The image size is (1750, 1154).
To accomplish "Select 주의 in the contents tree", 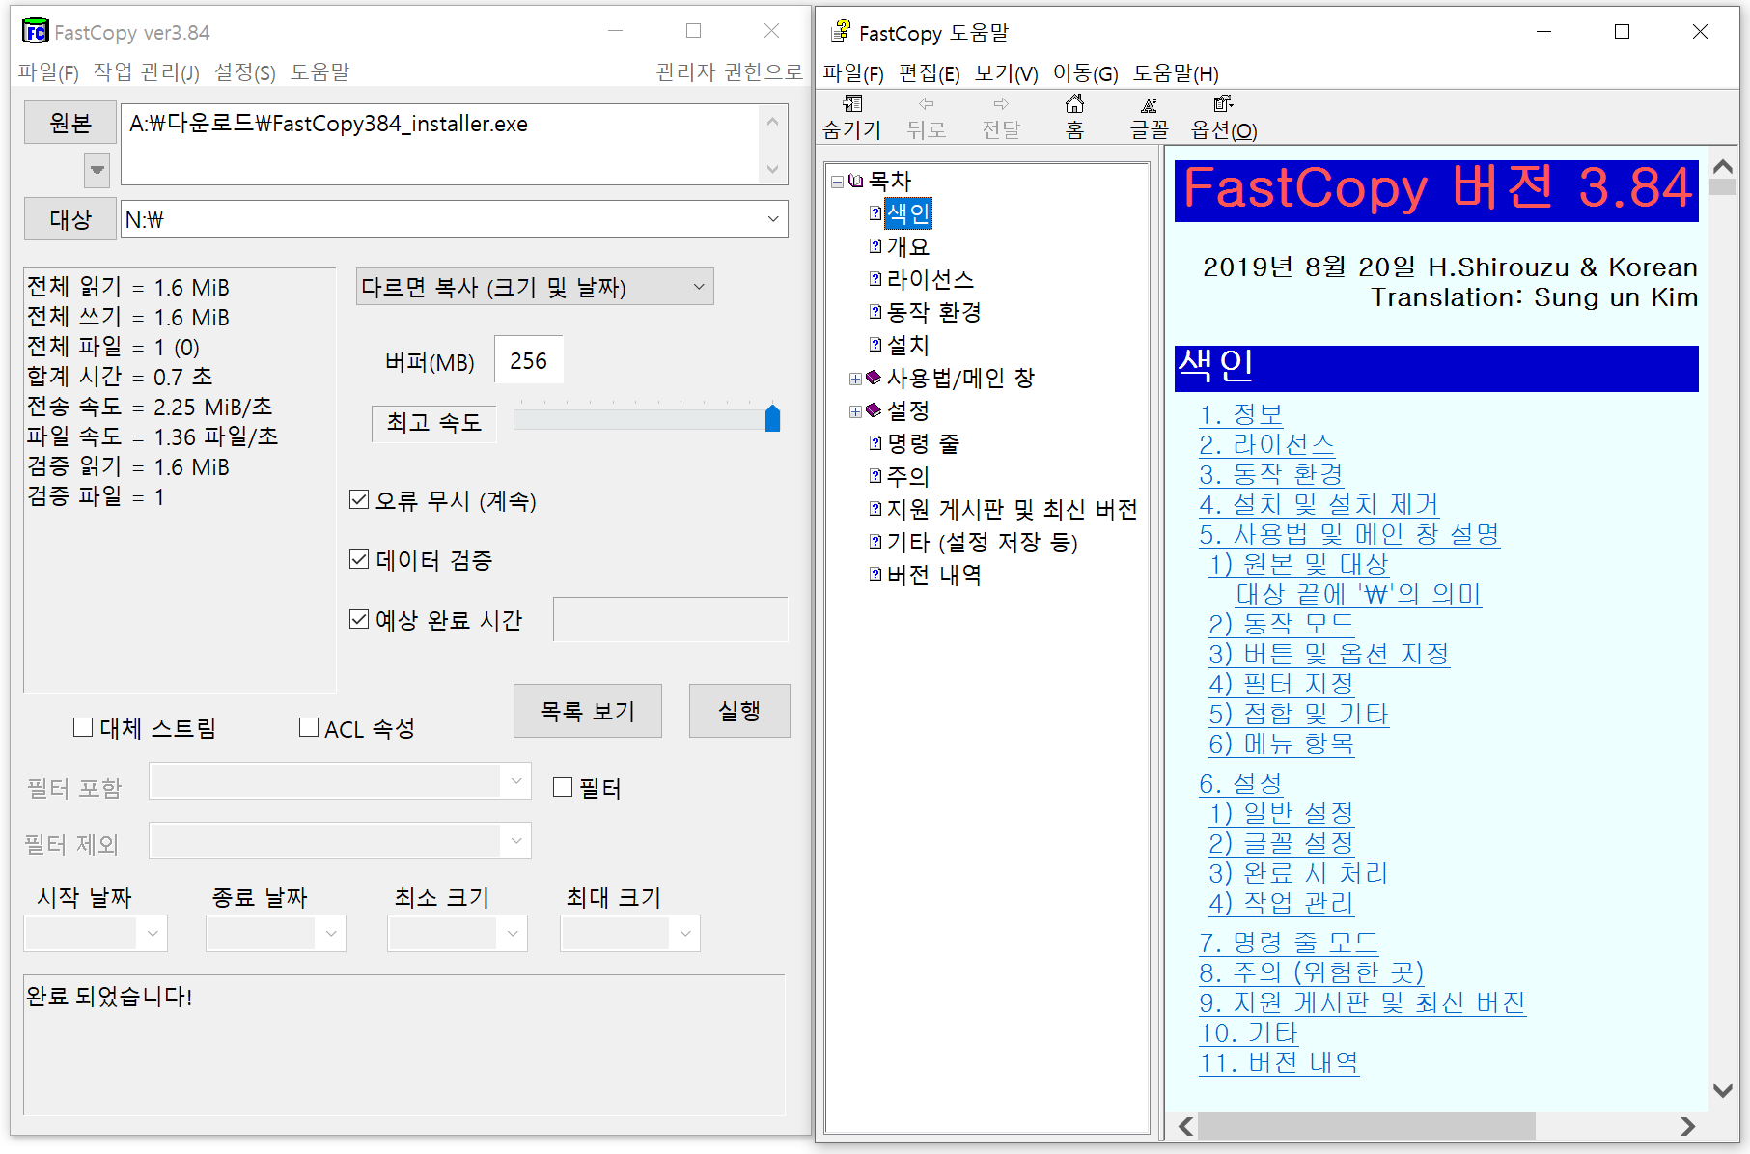I will click(907, 476).
